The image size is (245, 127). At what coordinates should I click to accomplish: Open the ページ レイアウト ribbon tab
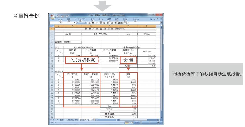(x=81, y=19)
